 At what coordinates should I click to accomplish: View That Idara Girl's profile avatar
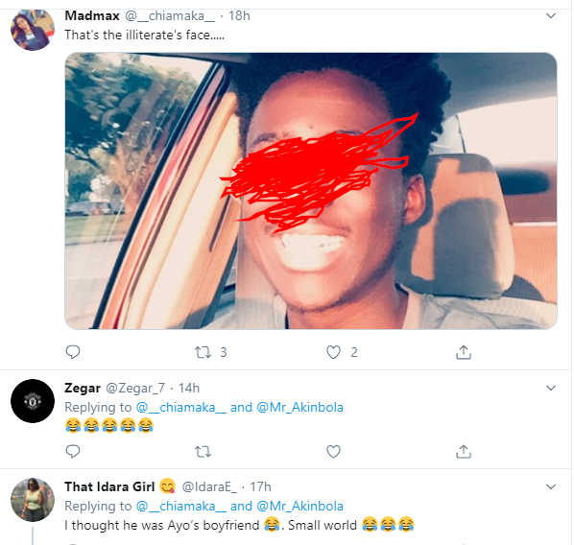33,500
